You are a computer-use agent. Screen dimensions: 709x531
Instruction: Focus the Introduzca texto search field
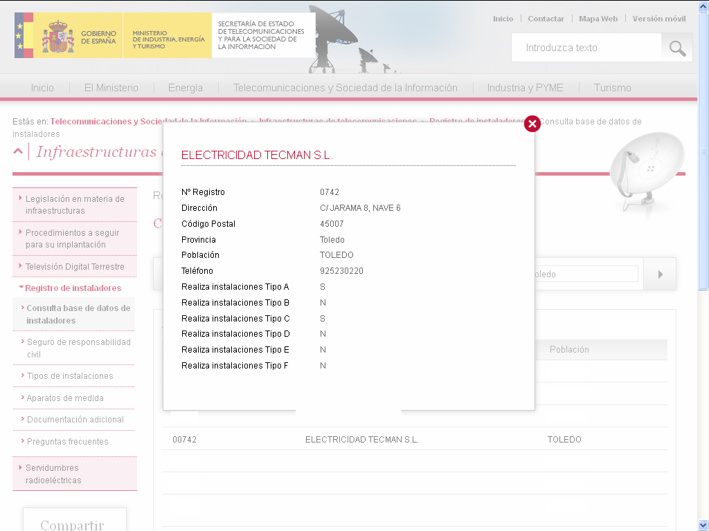tap(586, 48)
